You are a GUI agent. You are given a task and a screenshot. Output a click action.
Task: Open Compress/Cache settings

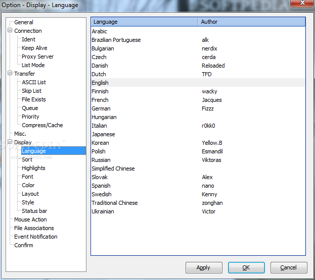pos(42,125)
